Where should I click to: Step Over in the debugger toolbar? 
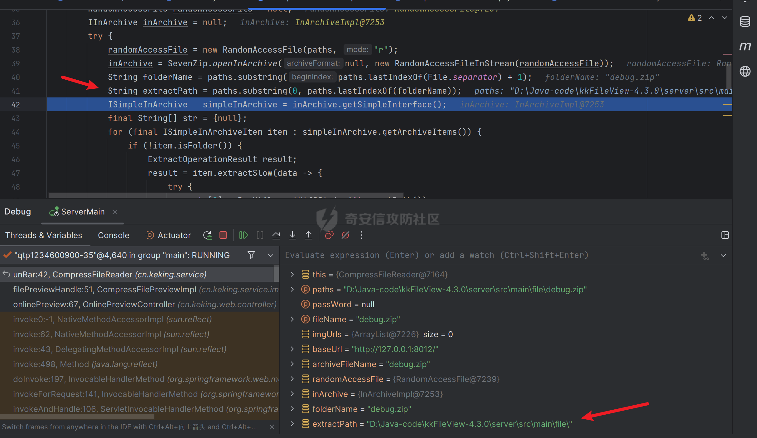tap(276, 235)
